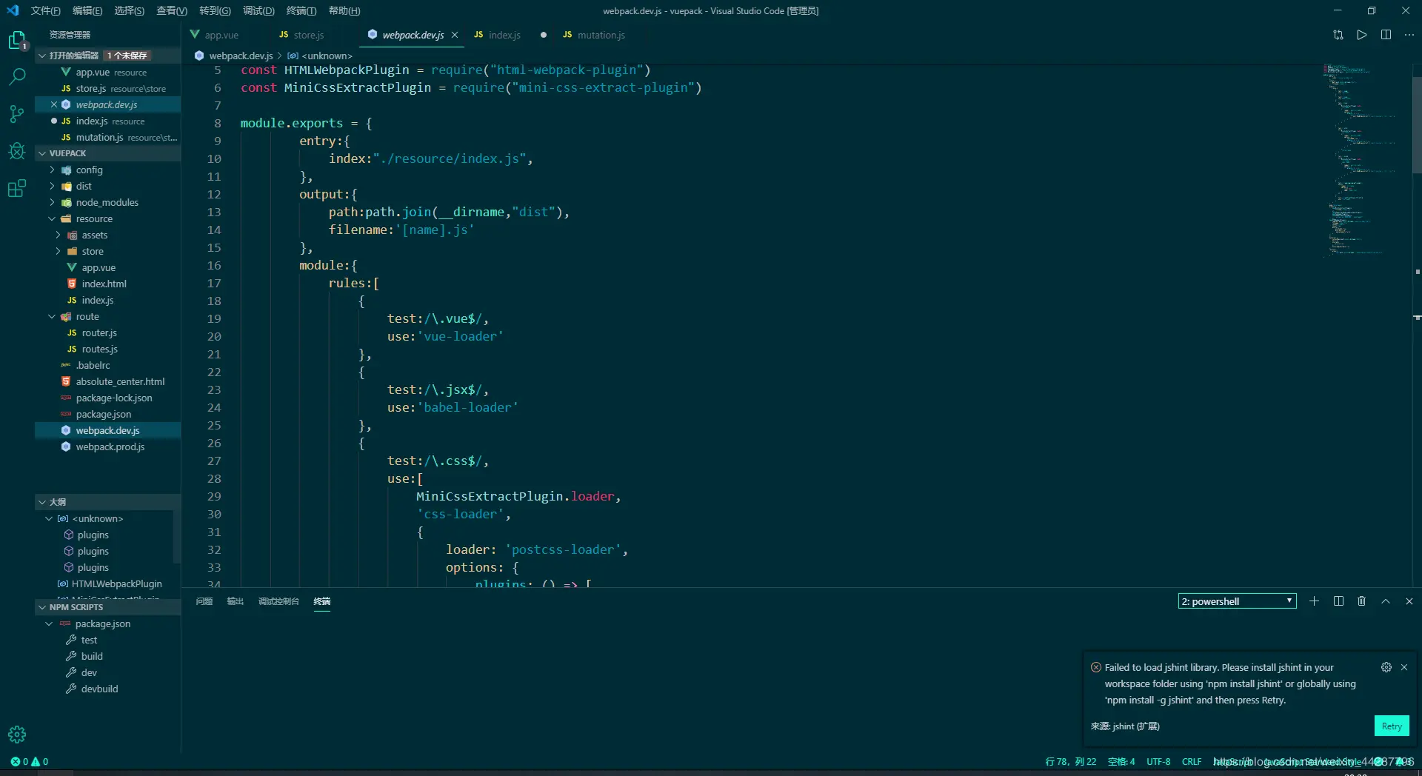This screenshot has width=1422, height=776.
Task: Run the 'build' npm script
Action: click(x=92, y=656)
